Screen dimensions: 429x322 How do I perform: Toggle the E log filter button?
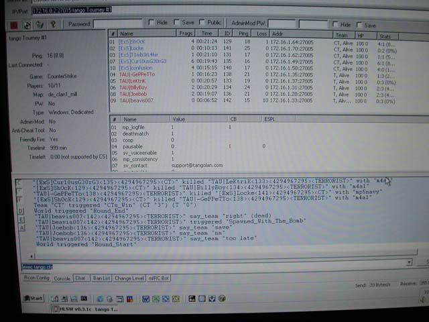[21, 219]
